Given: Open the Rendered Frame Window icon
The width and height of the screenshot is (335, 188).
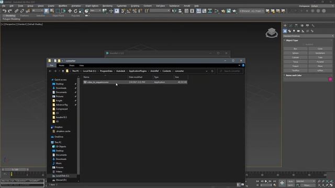Looking at the screenshot, I should (229, 11).
